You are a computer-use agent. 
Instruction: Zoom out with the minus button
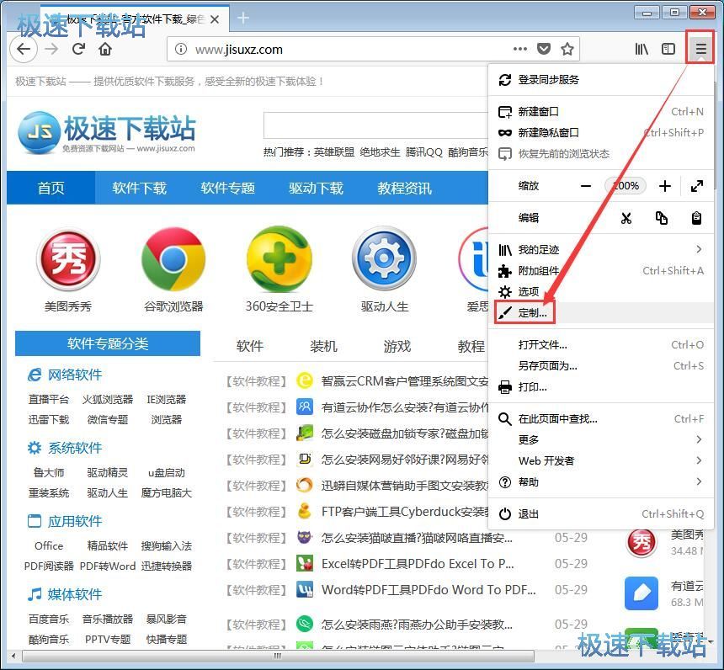(586, 186)
